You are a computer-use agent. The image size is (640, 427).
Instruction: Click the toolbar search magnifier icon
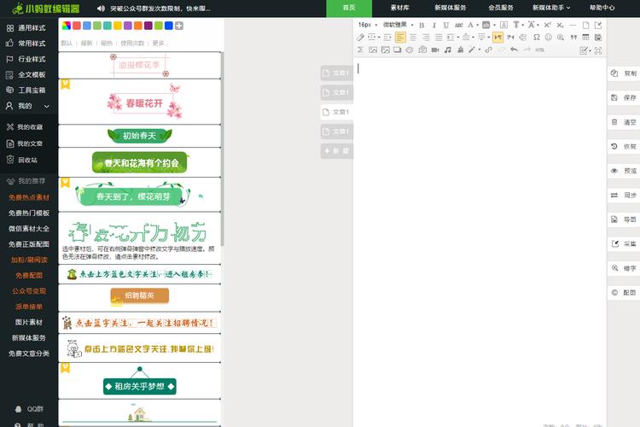point(561,38)
